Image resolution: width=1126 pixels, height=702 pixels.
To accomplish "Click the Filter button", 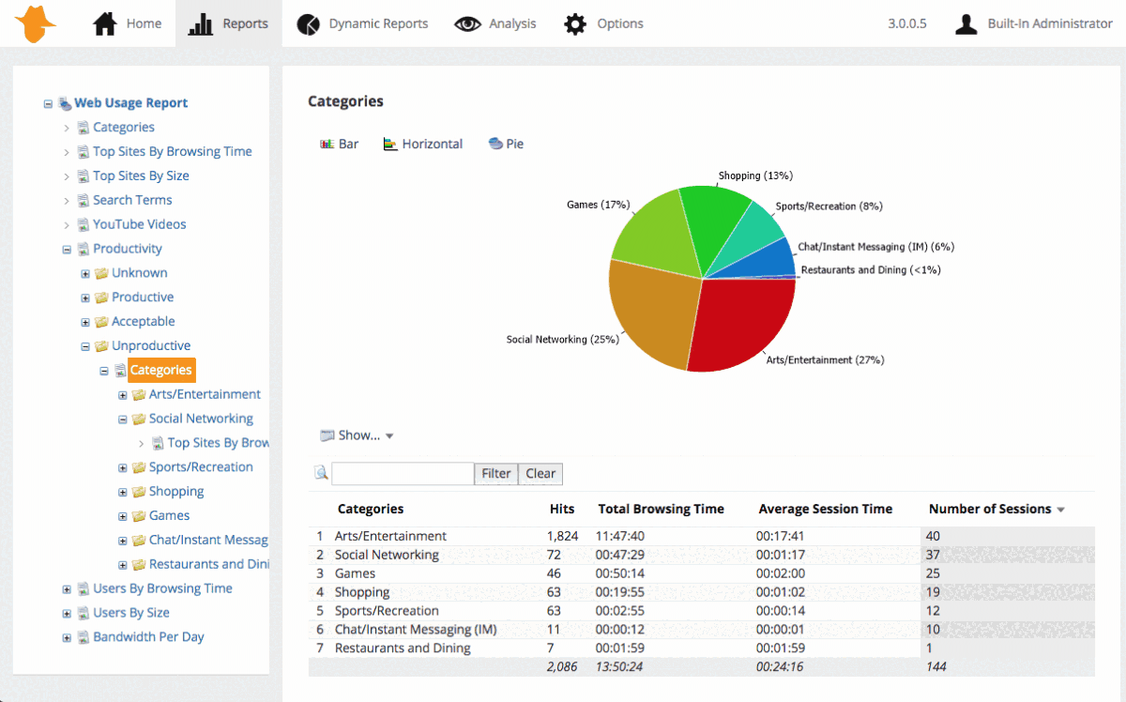I will coord(496,474).
